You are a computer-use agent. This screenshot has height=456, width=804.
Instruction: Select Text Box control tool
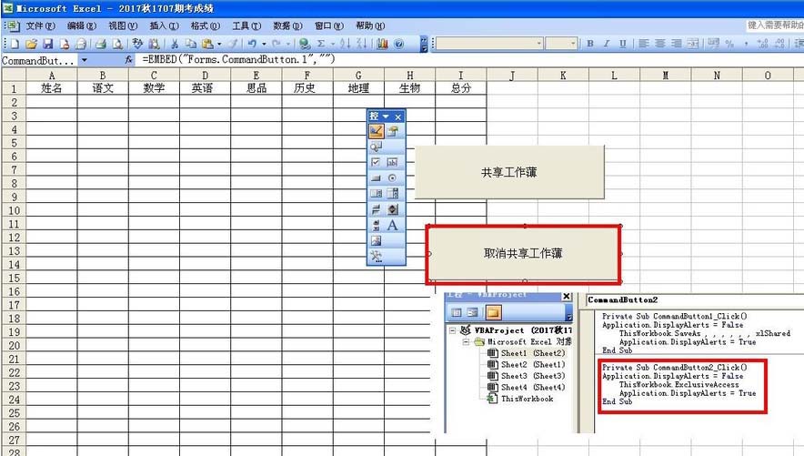coord(392,163)
